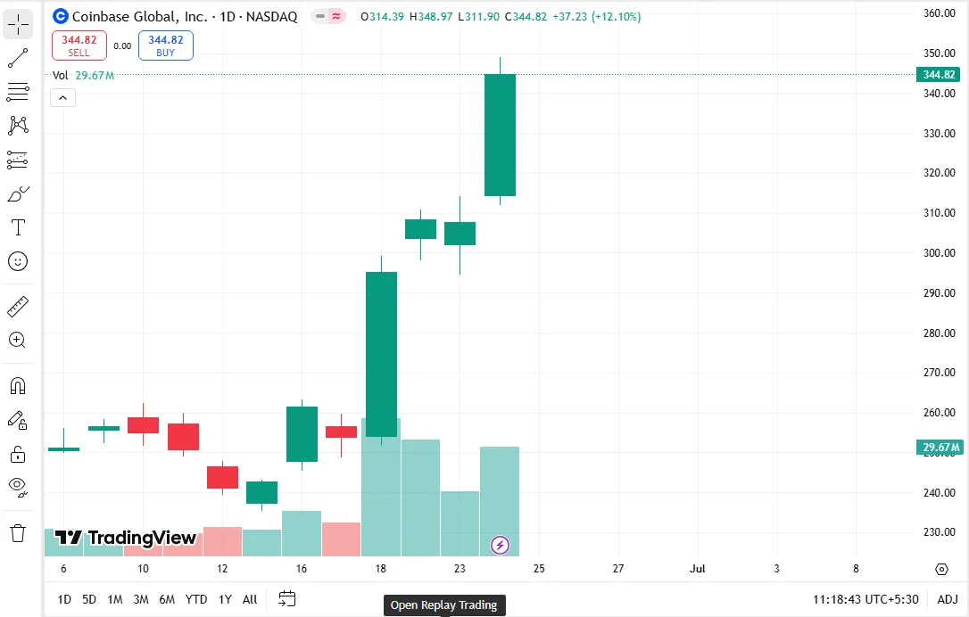Viewport: 969px width, 617px height.
Task: Toggle hide all drawings eye icon
Action: coord(18,487)
